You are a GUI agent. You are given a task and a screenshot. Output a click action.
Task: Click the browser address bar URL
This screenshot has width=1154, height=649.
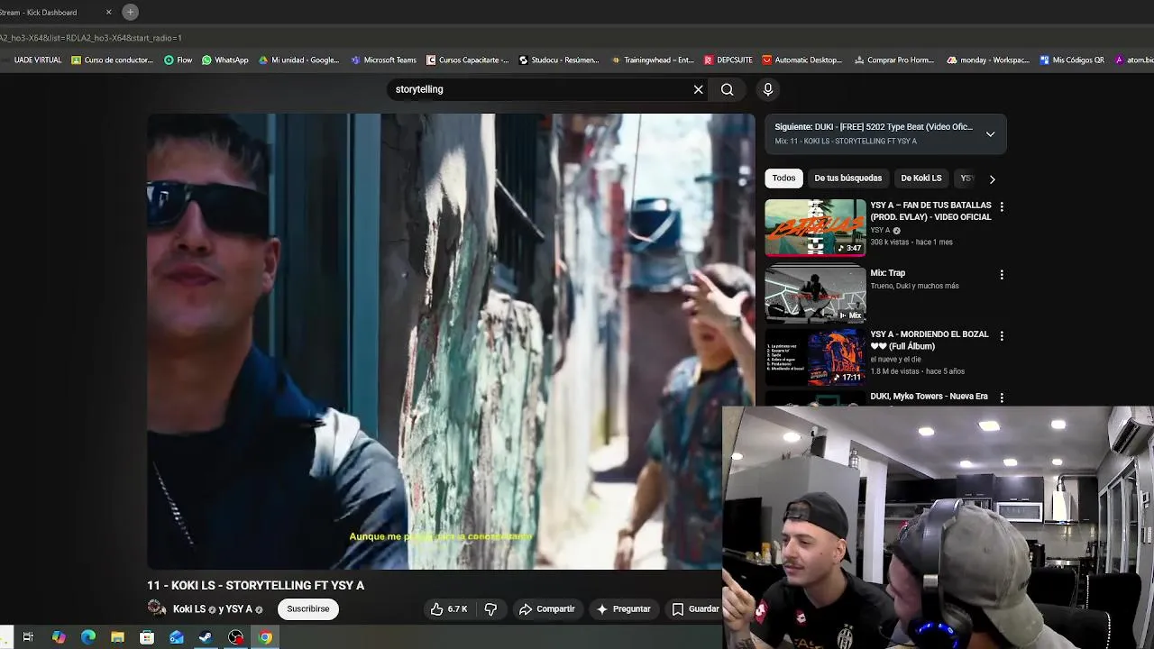pos(90,38)
